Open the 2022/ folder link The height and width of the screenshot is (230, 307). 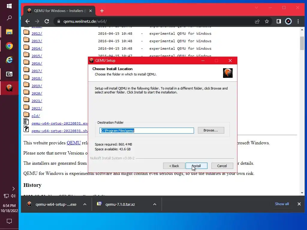37,108
